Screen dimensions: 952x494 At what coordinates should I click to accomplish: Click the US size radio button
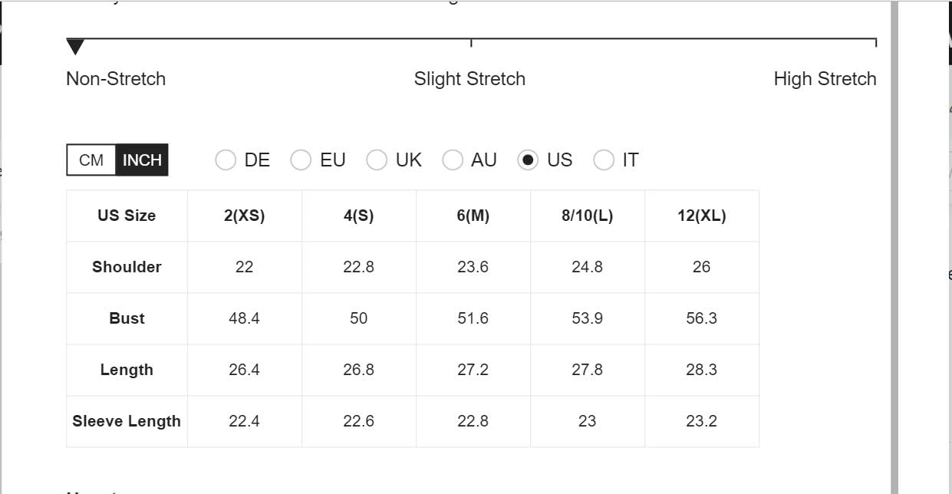[x=528, y=160]
